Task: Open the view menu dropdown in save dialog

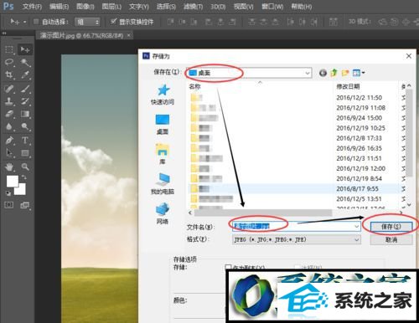Action: pyautogui.click(x=359, y=73)
